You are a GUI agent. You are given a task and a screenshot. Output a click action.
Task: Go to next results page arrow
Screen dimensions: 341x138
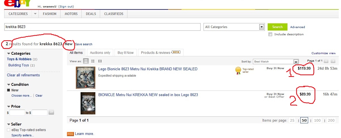coord(333,61)
